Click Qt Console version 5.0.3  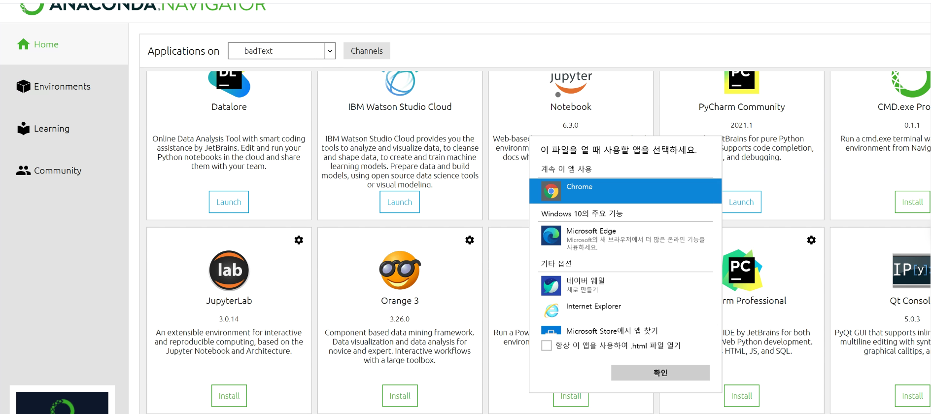click(912, 319)
